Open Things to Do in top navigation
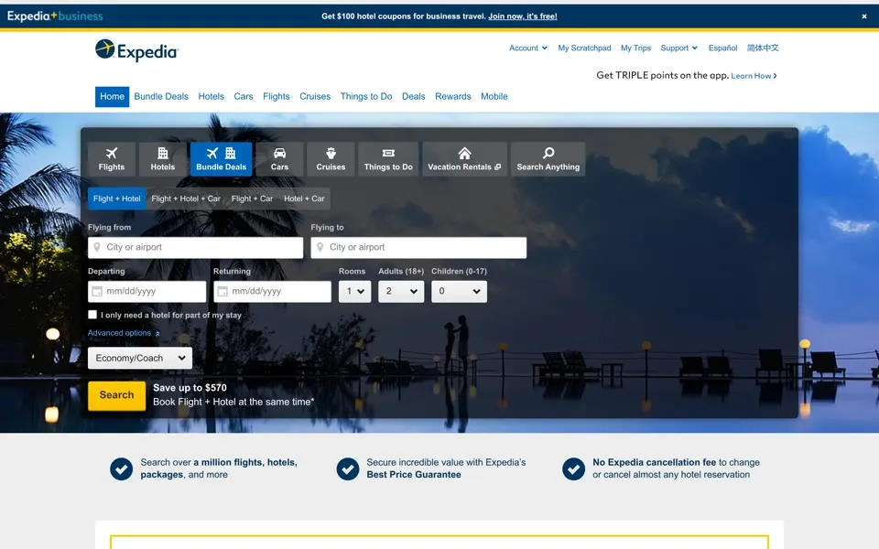Viewport: 879px width, 549px height. click(366, 96)
